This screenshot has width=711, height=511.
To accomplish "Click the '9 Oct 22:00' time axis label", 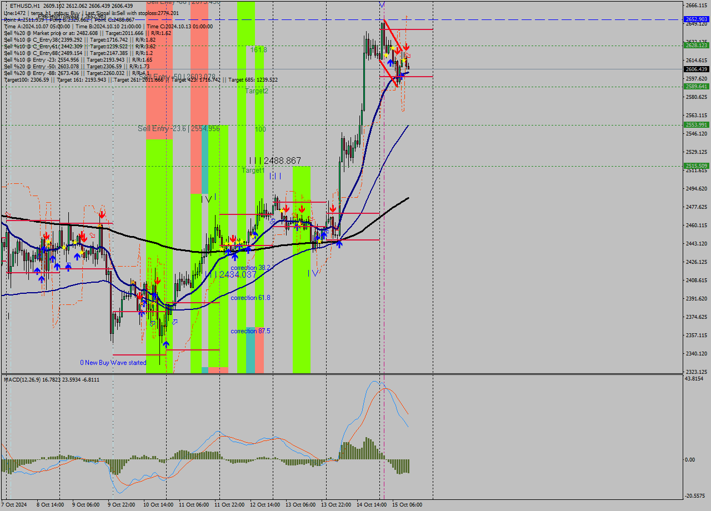I will point(121,505).
